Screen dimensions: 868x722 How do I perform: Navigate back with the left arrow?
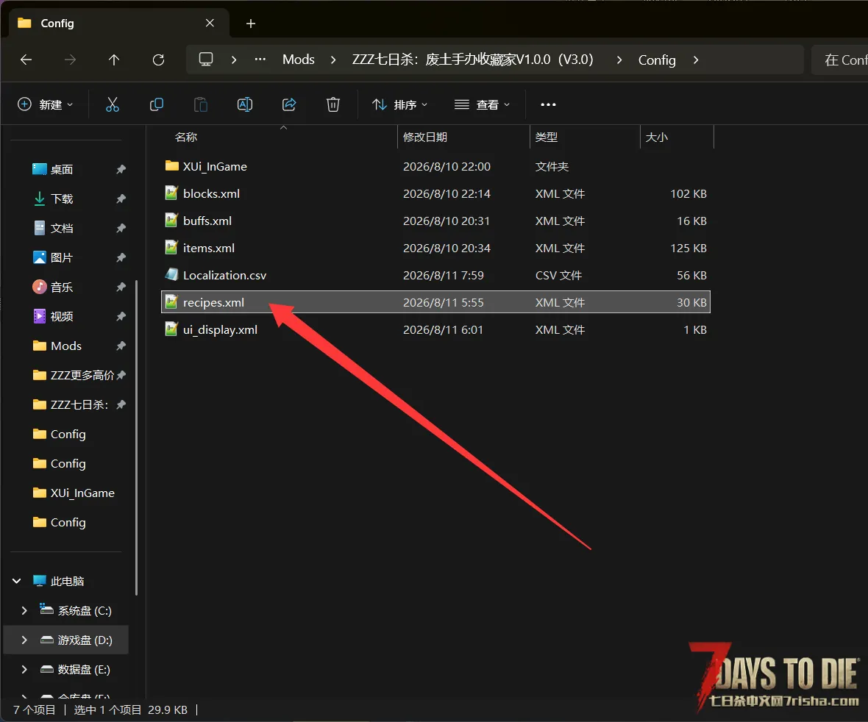(26, 60)
